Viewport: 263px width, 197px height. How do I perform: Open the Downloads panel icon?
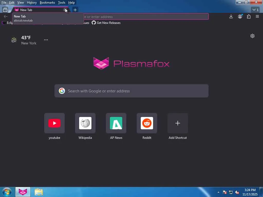point(231,16)
